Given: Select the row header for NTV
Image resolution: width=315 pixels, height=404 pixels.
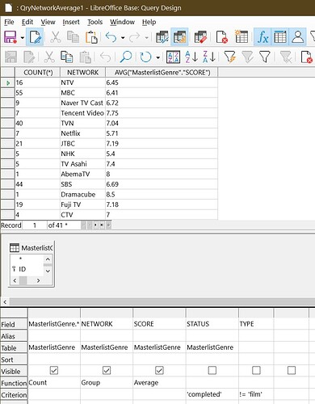Looking at the screenshot, I should coord(7,82).
